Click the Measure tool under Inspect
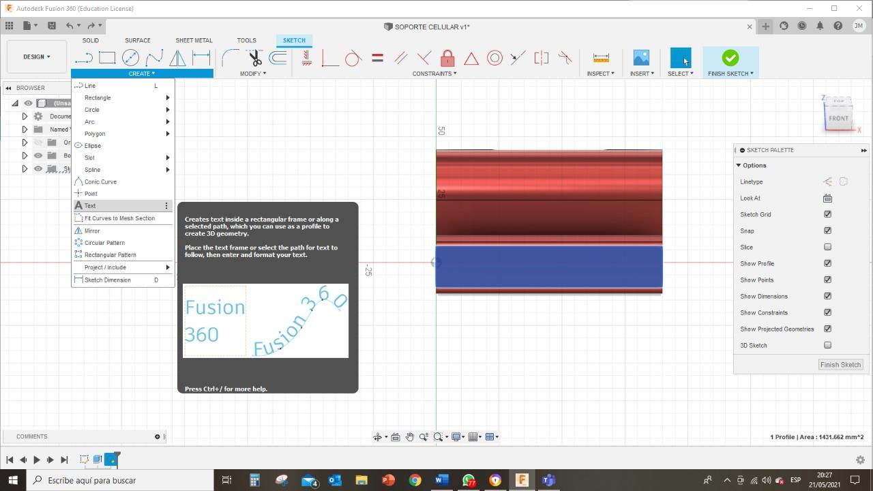Viewport: 873px width, 491px height. (x=601, y=58)
